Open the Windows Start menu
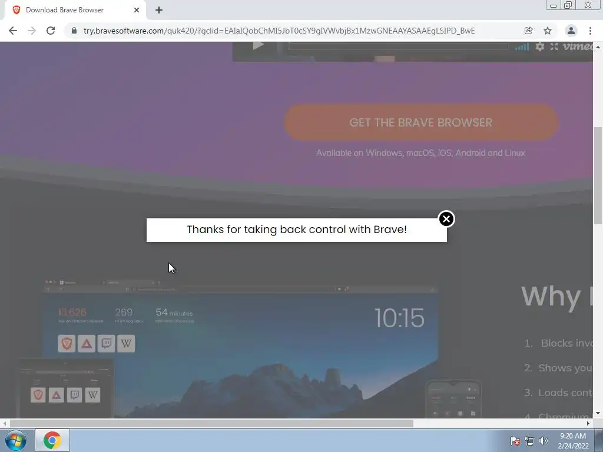603x452 pixels. (15, 440)
